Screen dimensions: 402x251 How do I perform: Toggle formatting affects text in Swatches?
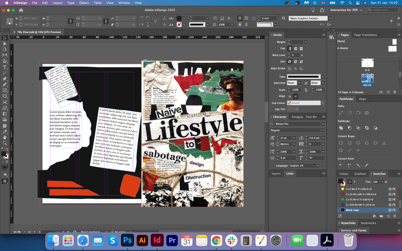coord(354,182)
